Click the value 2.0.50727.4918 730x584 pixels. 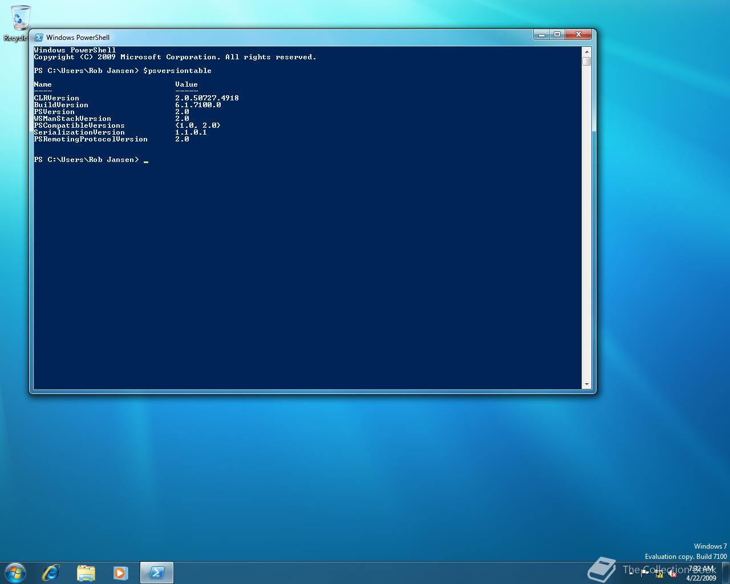pos(207,98)
